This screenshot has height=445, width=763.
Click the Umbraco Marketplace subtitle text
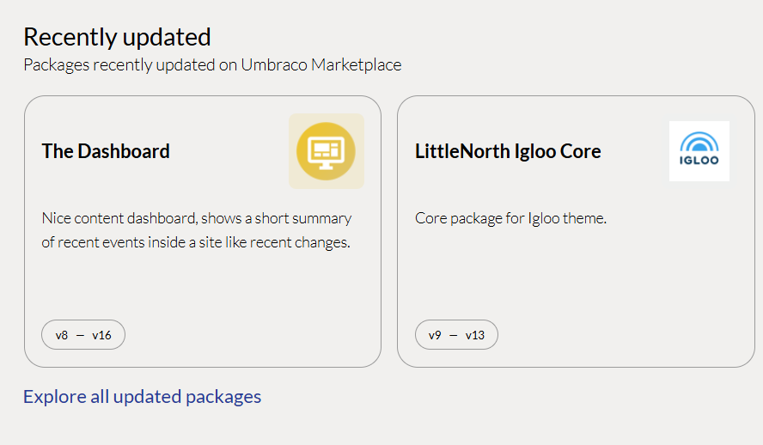[x=212, y=64]
